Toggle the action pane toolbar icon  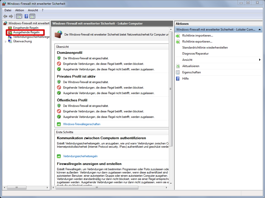pyautogui.click(x=32, y=17)
